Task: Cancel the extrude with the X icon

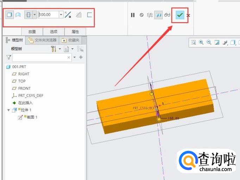Action: [189, 15]
